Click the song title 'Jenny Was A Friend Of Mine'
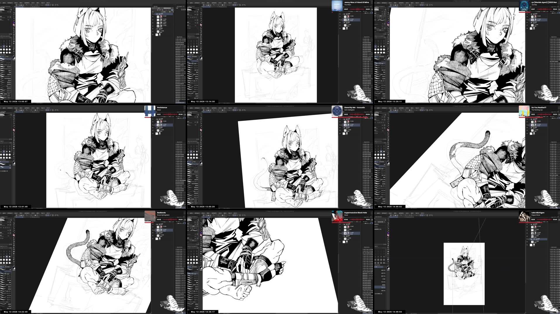 pyautogui.click(x=356, y=2)
